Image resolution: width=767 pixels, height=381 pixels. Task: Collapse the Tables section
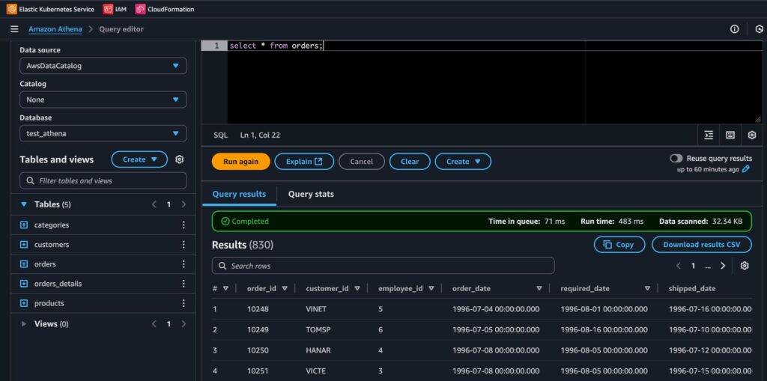point(24,204)
